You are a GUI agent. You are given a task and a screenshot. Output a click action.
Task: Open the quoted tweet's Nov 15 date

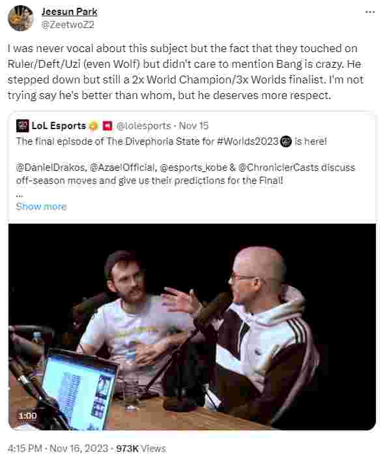point(193,126)
